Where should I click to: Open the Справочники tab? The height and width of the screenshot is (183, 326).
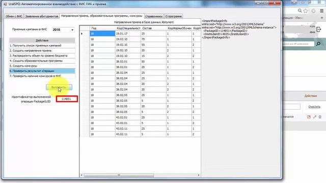pyautogui.click(x=154, y=16)
